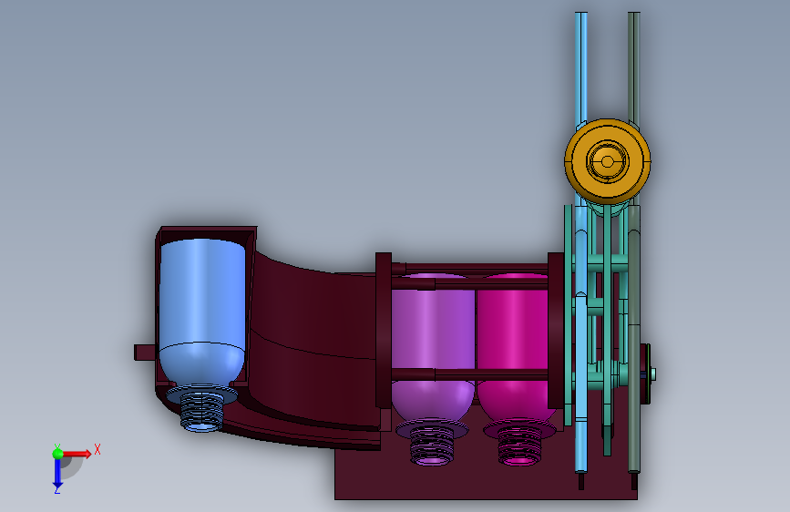This screenshot has width=790, height=512.
Task: Click the red X axis arrow of the triad
Action: pos(78,454)
